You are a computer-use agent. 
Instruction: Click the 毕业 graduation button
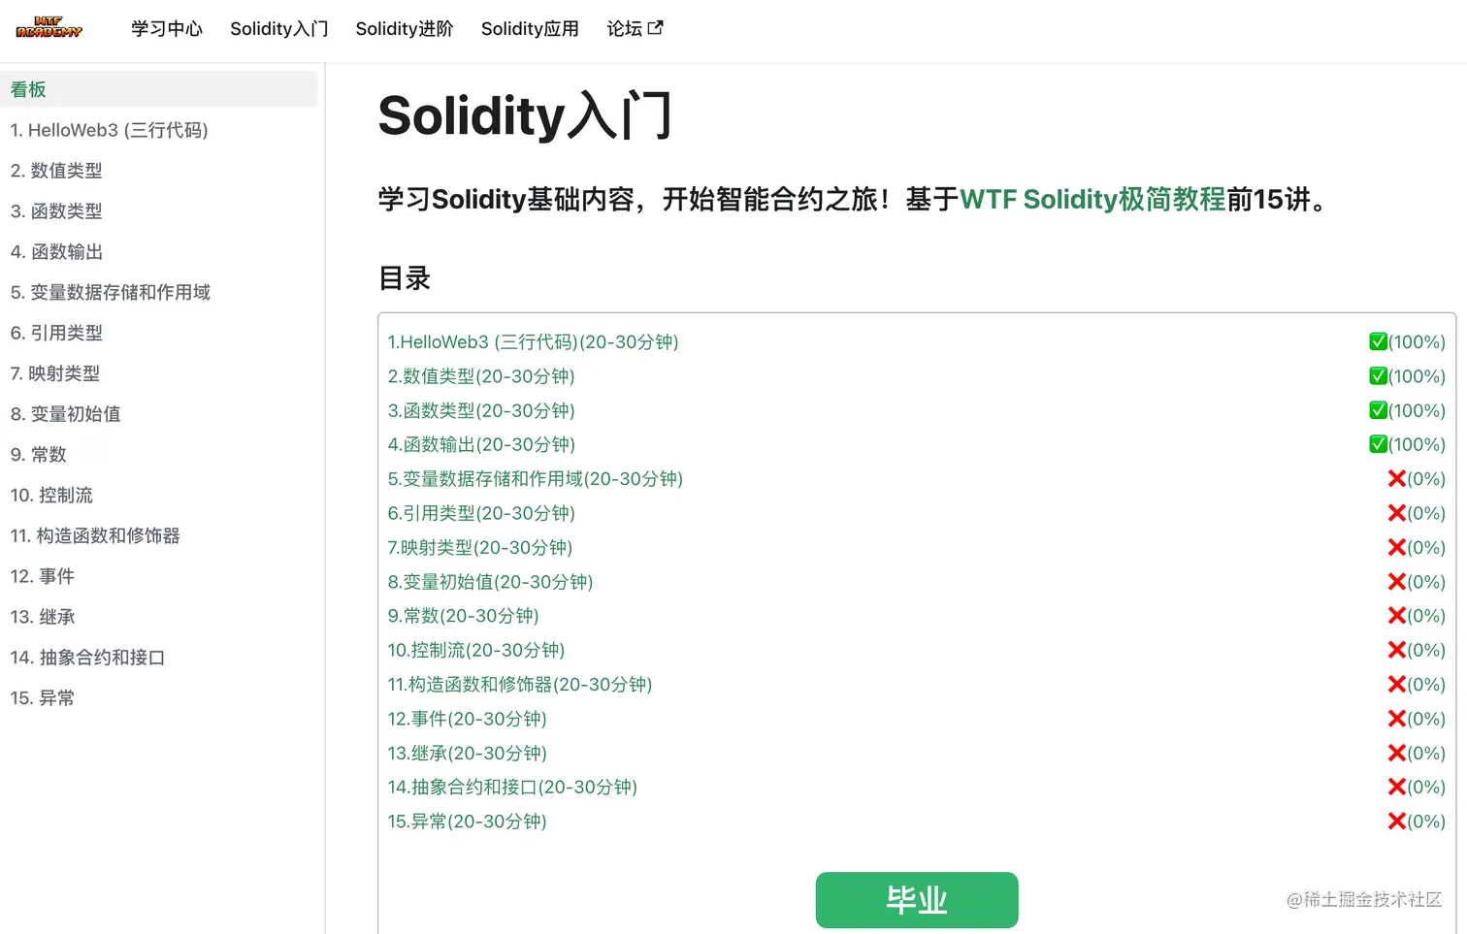tap(916, 899)
